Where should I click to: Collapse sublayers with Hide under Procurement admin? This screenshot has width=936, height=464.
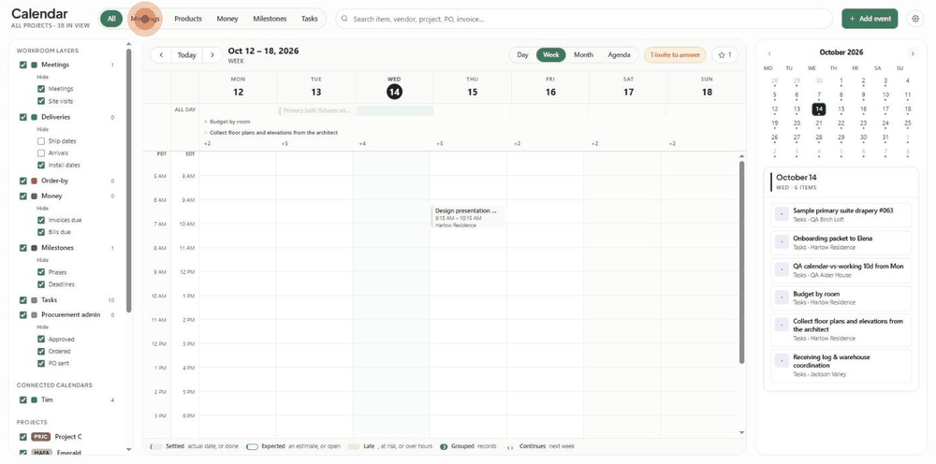pyautogui.click(x=42, y=326)
